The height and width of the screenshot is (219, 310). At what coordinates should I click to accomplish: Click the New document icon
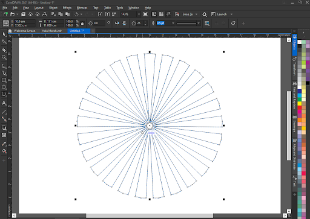coord(5,14)
